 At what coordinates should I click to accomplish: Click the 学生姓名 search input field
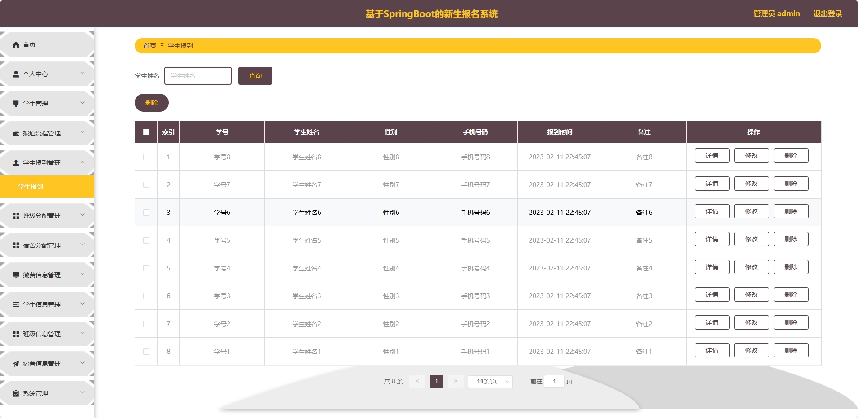[198, 76]
